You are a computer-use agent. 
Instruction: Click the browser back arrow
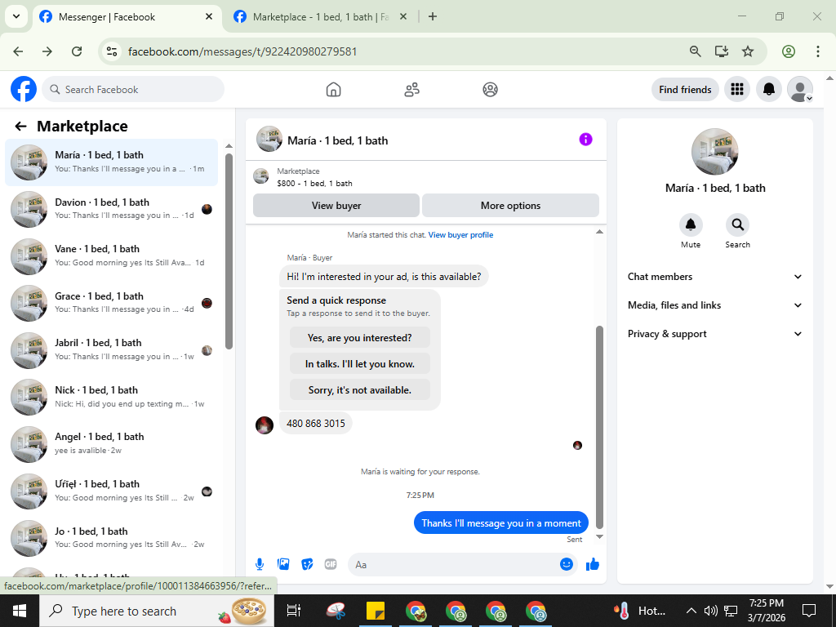[18, 51]
